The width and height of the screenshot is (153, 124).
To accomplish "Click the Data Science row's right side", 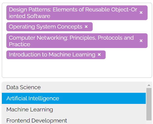I will click(x=111, y=87).
